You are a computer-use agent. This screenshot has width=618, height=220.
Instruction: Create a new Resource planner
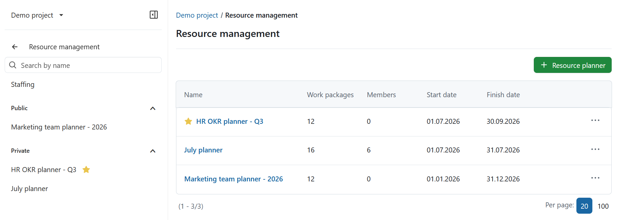point(572,65)
